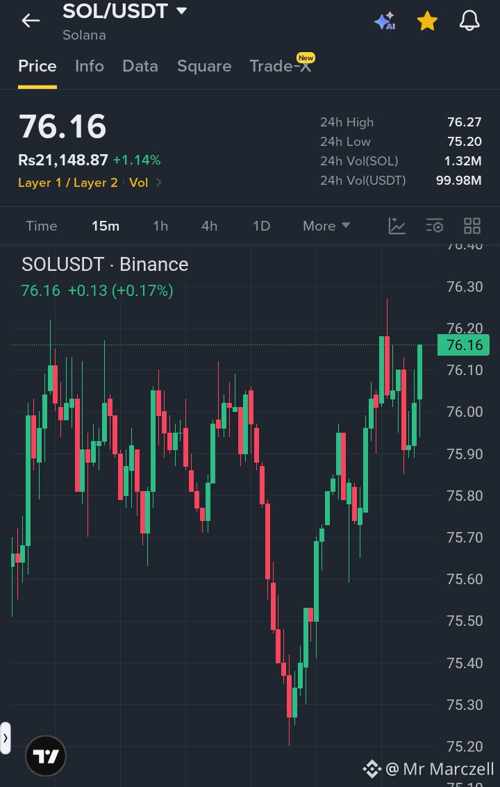Tap the Rs21,148.87 converted price
500x787 pixels.
62,160
